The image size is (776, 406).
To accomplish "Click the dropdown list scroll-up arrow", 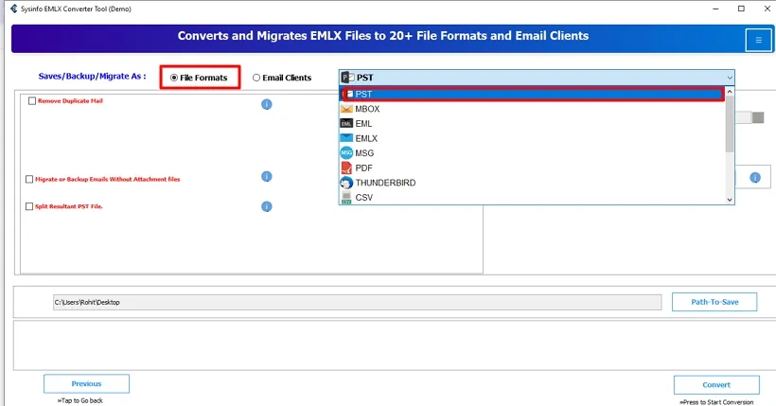I will coord(730,92).
